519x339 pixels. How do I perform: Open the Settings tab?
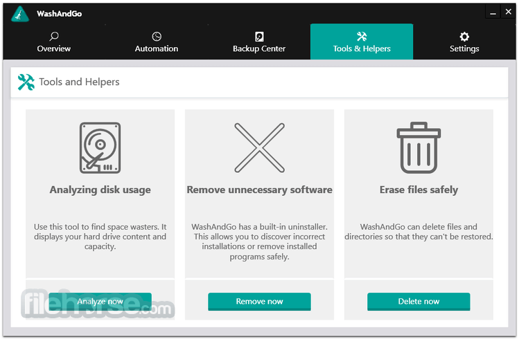point(464,42)
